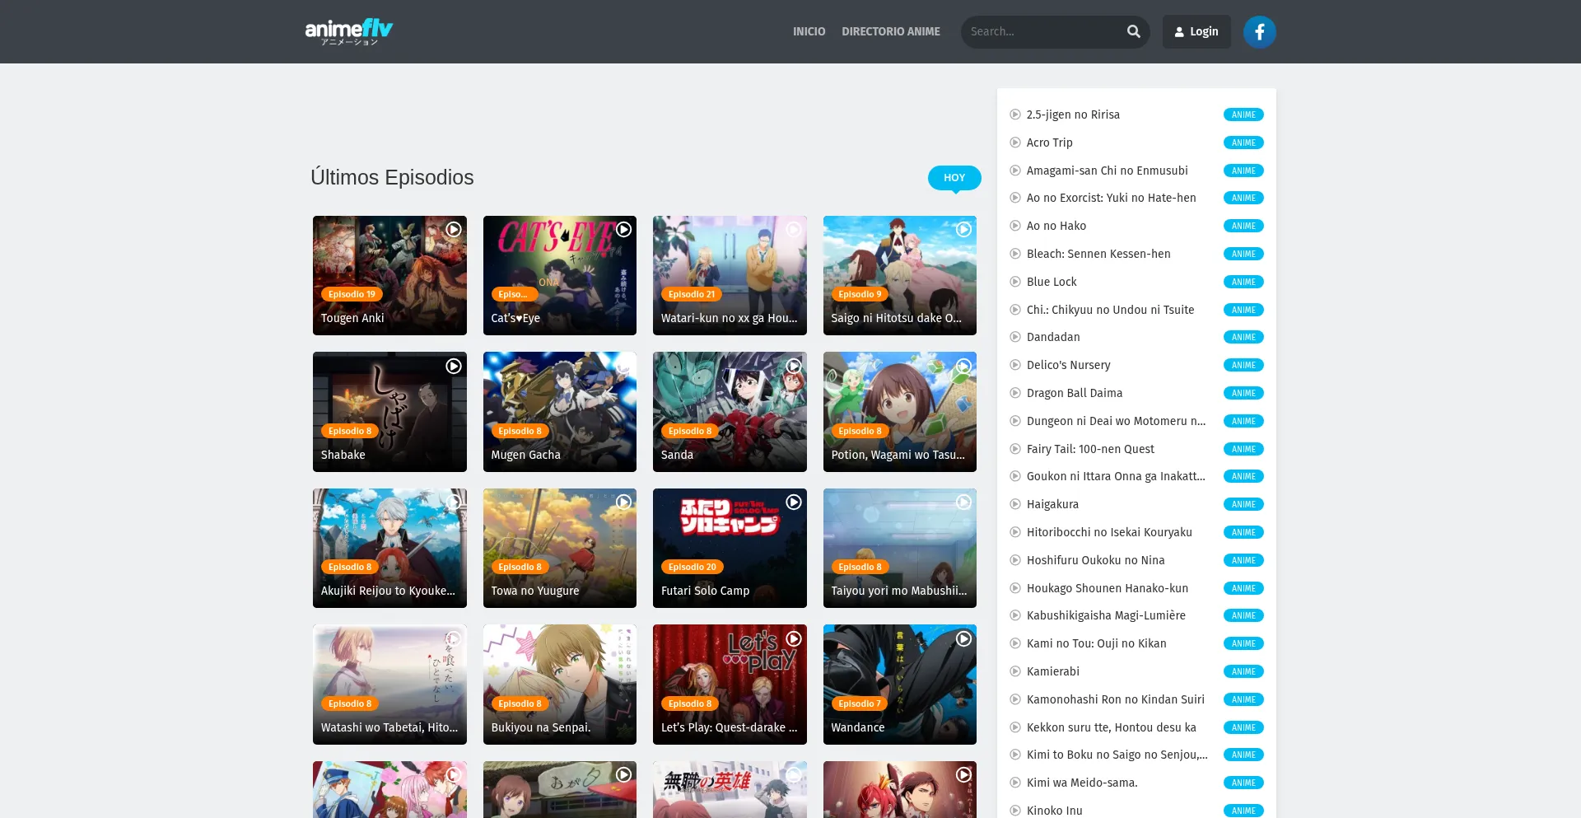The image size is (1581, 818).
Task: Open the Mugen Gacha episode thumbnail
Action: [x=559, y=411]
